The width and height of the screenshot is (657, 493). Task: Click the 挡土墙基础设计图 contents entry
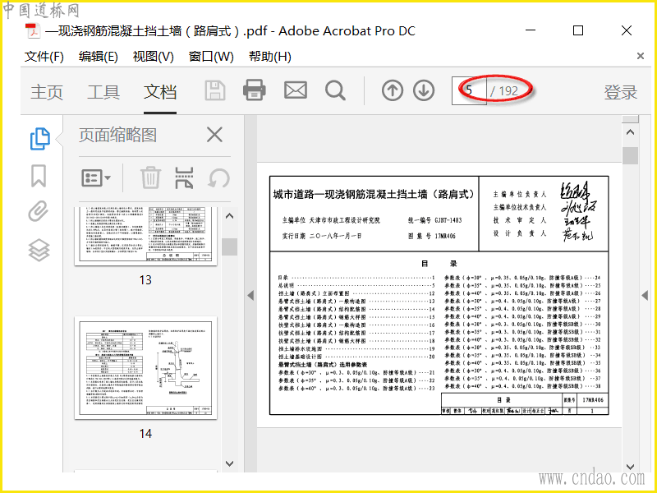point(356,357)
